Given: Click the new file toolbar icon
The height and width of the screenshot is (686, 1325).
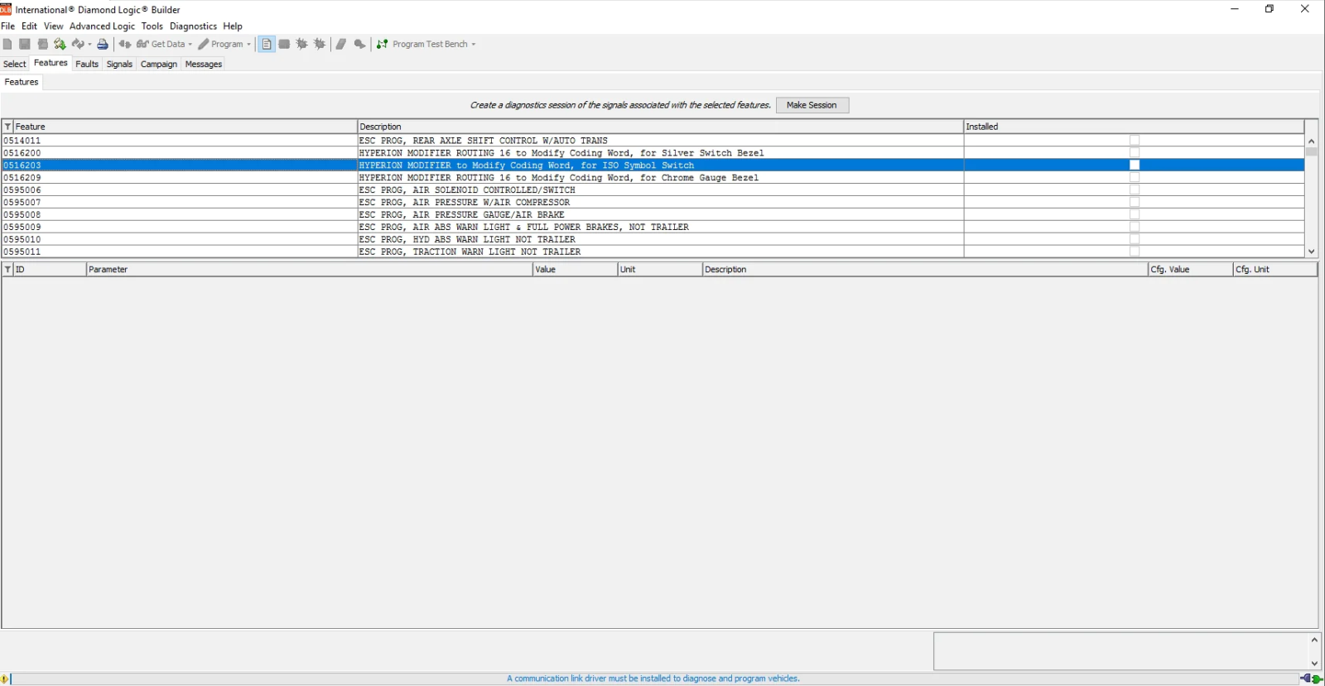Looking at the screenshot, I should 7,44.
